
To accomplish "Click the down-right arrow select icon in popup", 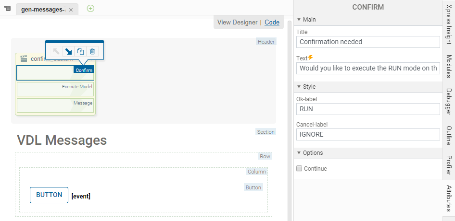I will pos(68,51).
